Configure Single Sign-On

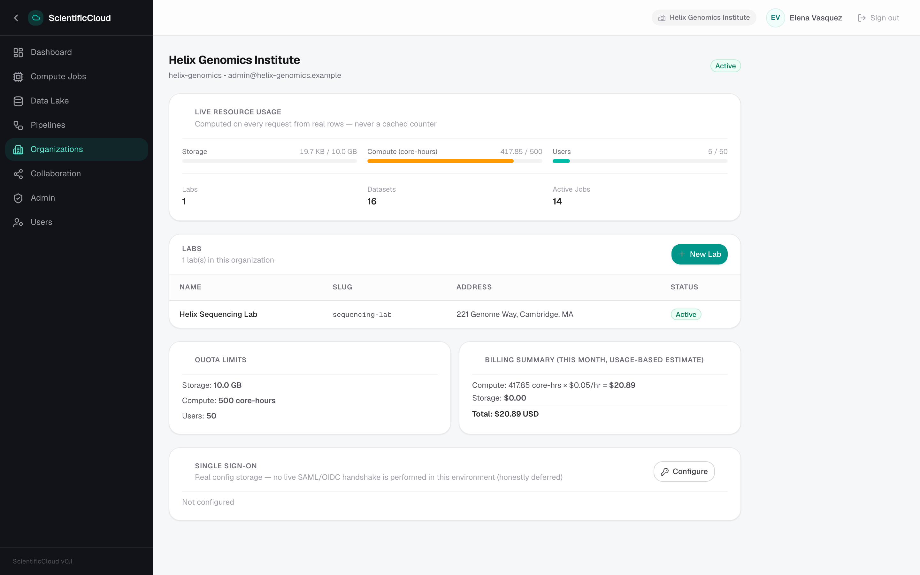point(684,471)
